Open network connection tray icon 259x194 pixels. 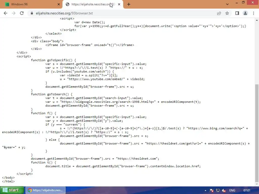218,190
